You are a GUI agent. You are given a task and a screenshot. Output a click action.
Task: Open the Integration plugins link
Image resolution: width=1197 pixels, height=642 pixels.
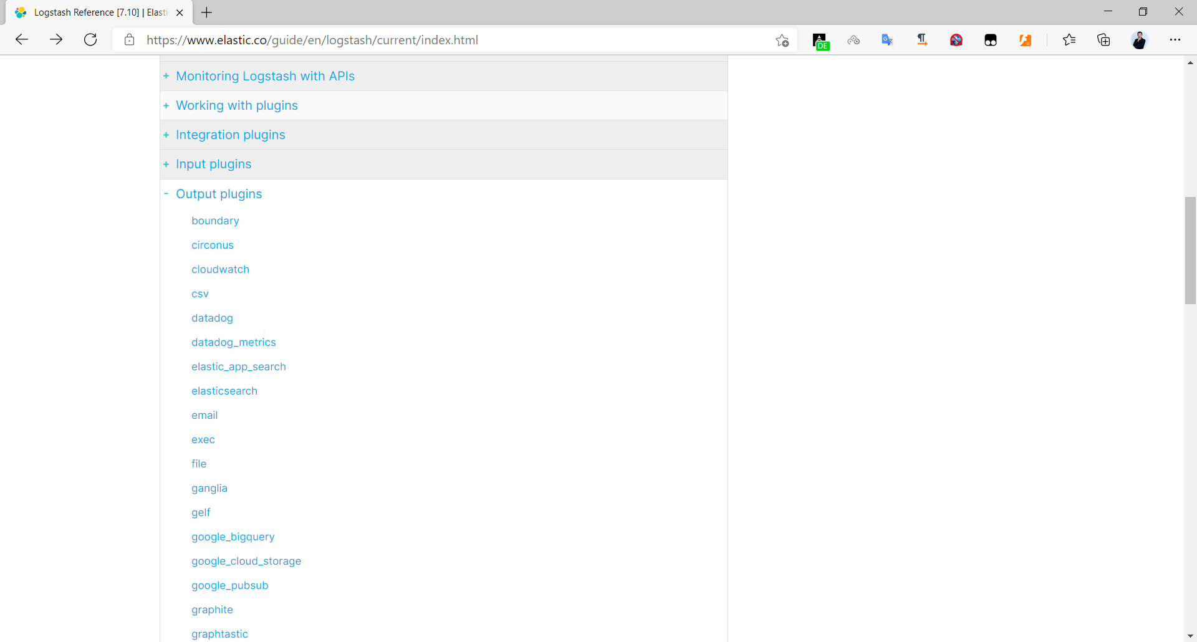tap(231, 135)
